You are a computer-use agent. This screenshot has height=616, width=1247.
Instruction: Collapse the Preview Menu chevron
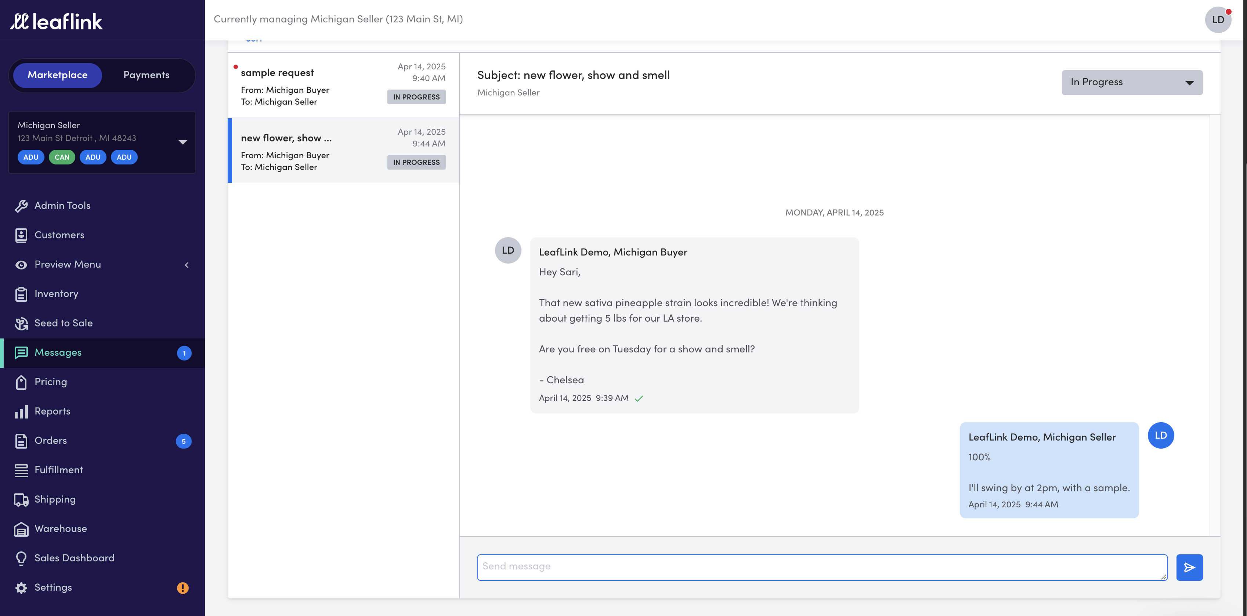point(187,265)
